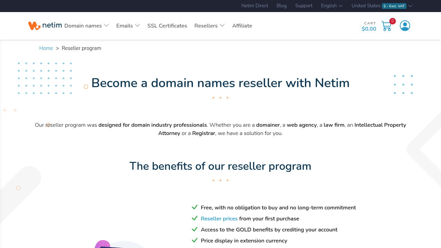Go to the Affiliate section
Screen dimensions: 441x248
pos(242,25)
